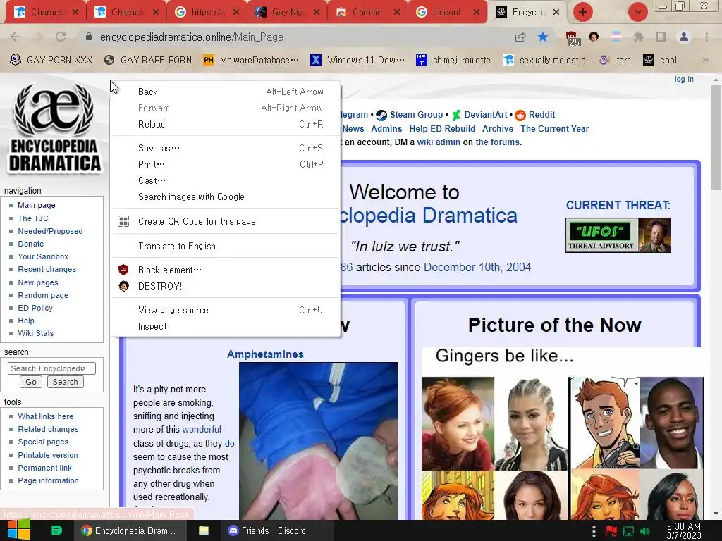Click the Go button
Viewport: 722px width, 541px height.
click(31, 382)
